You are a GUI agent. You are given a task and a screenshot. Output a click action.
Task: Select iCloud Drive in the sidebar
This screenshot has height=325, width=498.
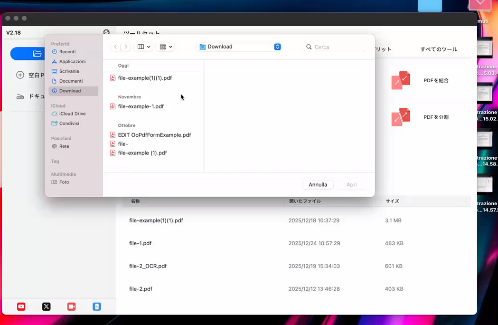click(72, 114)
